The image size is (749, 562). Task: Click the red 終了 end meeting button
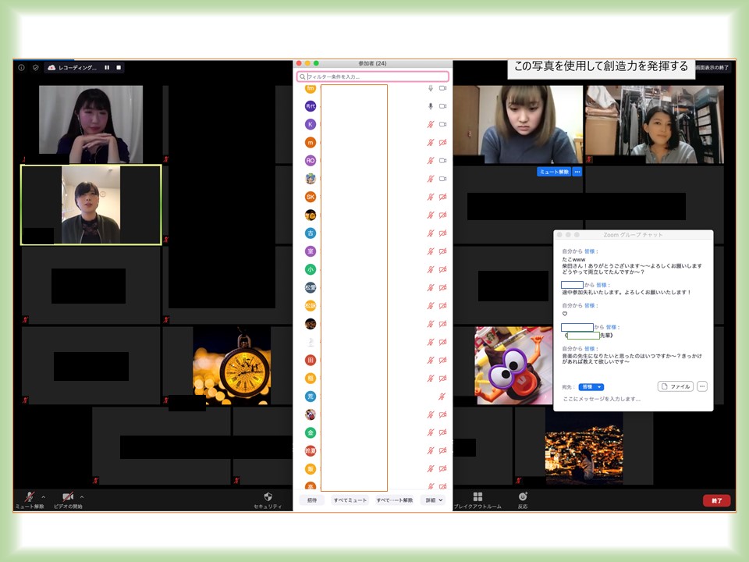[716, 500]
